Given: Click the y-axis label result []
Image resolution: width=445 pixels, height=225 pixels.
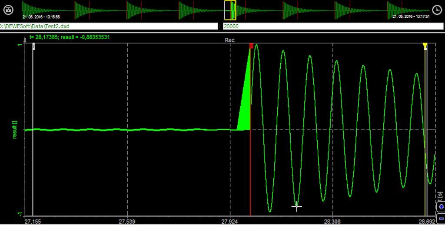Looking at the screenshot, I should coord(15,130).
